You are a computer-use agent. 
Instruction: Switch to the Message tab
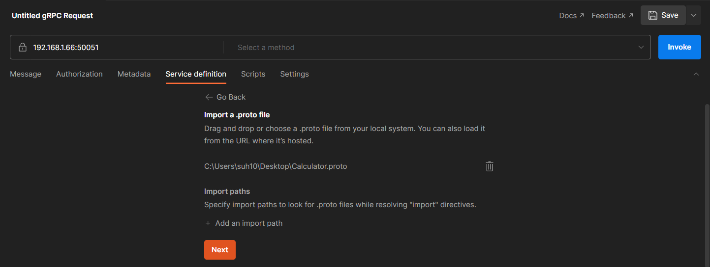coord(26,74)
